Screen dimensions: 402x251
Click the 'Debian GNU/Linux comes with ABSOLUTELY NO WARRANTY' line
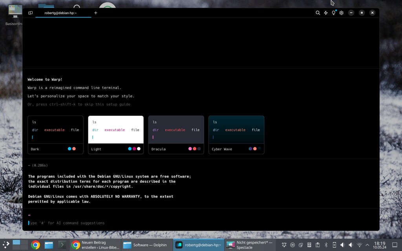pyautogui.click(x=101, y=196)
